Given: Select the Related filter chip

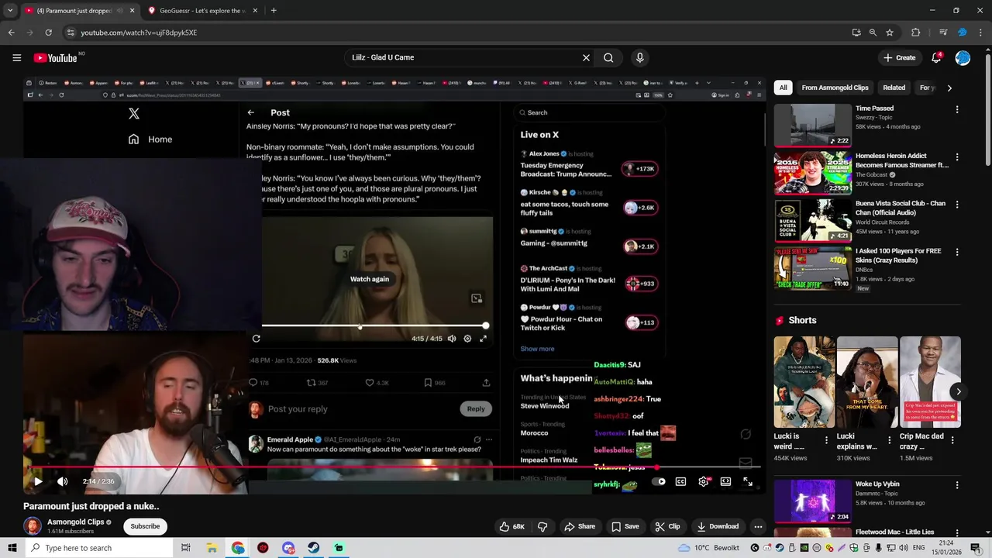Looking at the screenshot, I should [x=894, y=88].
